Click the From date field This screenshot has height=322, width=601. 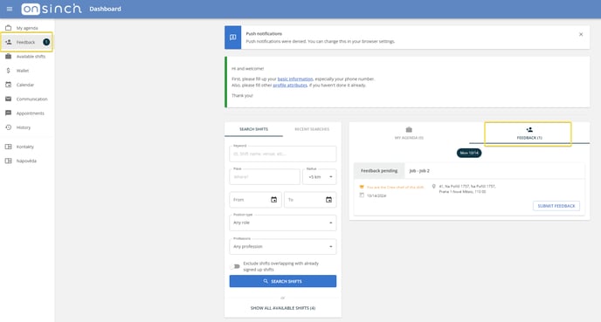click(x=255, y=200)
